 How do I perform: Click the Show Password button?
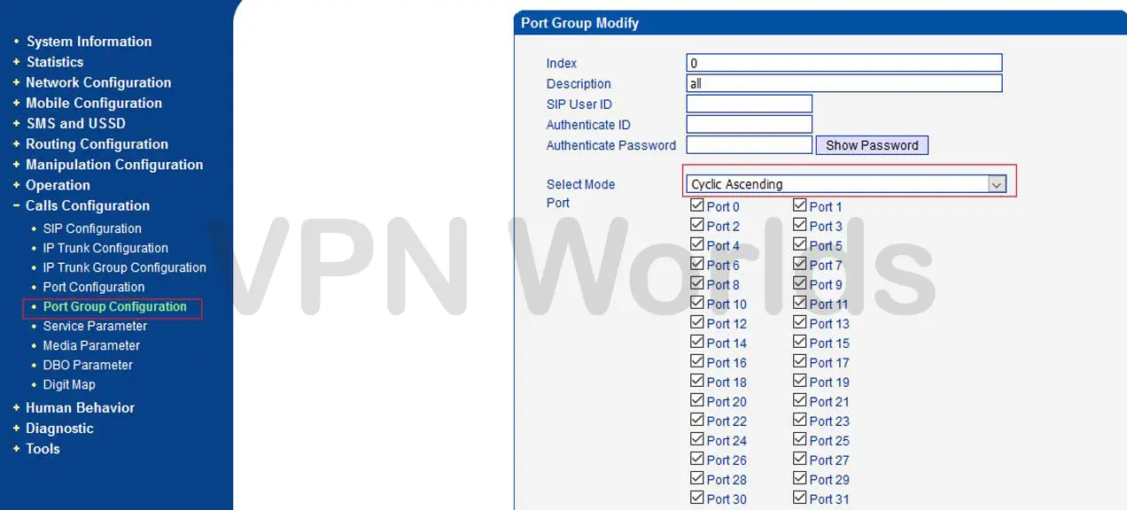(x=872, y=144)
